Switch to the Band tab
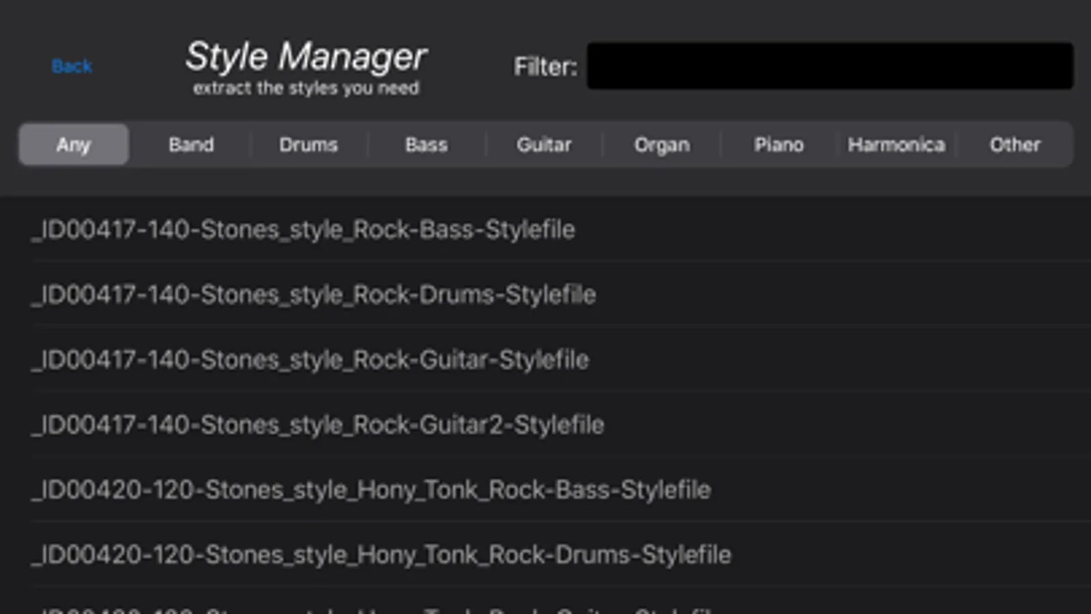Screen dimensions: 1091x614 (x=191, y=145)
